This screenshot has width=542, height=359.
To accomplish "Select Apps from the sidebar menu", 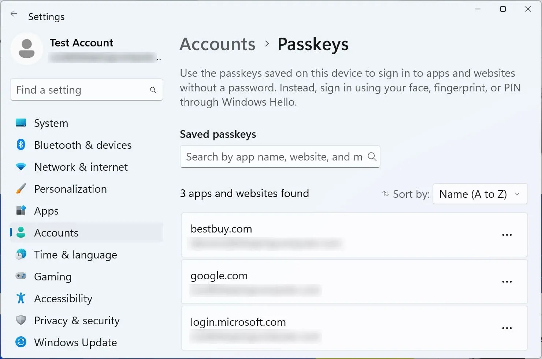I will pyautogui.click(x=21, y=211).
